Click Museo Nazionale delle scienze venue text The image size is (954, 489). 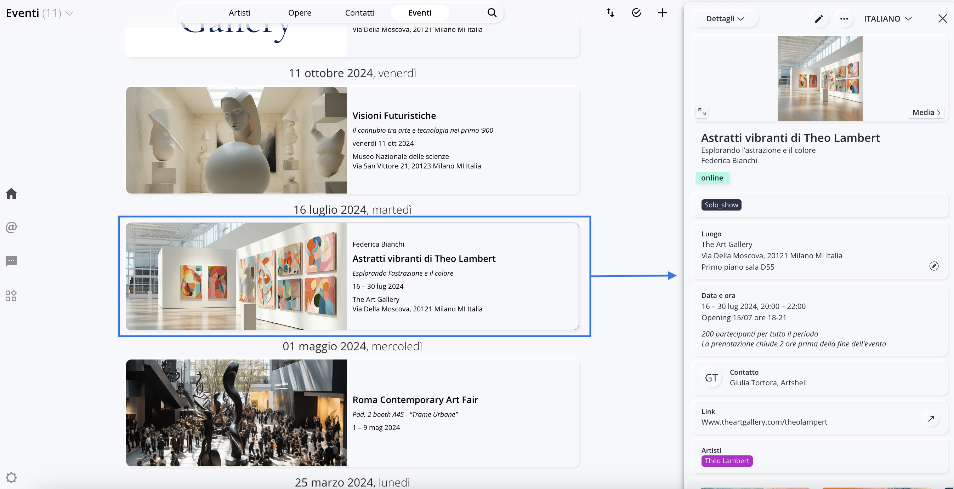[401, 156]
